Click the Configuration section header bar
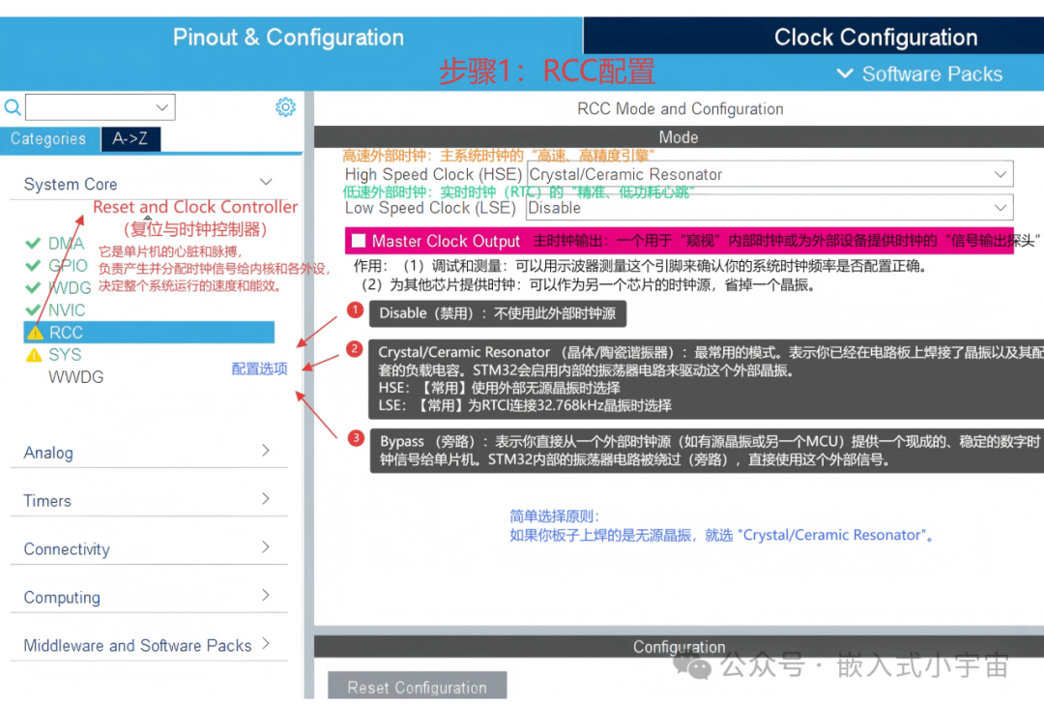The height and width of the screenshot is (707, 1044). click(x=679, y=647)
